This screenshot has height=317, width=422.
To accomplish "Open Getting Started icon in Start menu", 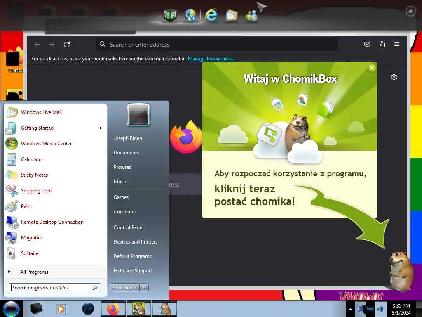I will coord(11,128).
